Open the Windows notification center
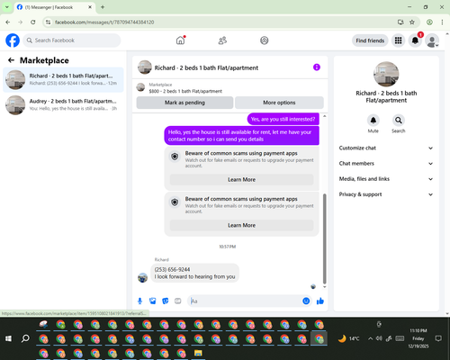The width and height of the screenshot is (450, 360). pyautogui.click(x=438, y=338)
